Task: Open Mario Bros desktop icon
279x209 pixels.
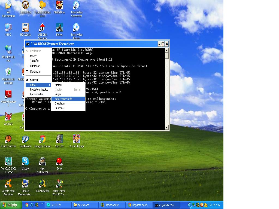Action: tap(59, 7)
